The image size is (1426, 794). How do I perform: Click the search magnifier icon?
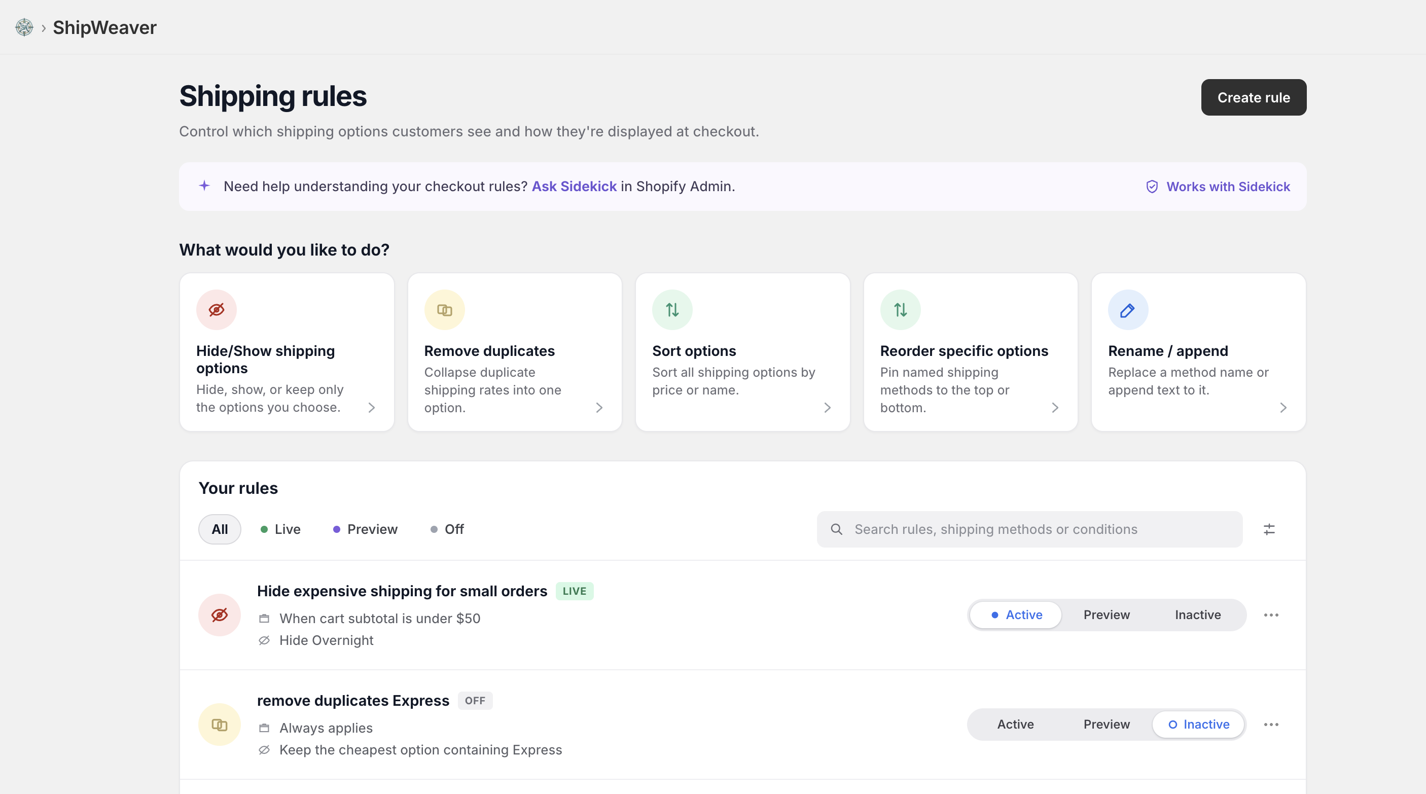pyautogui.click(x=836, y=529)
